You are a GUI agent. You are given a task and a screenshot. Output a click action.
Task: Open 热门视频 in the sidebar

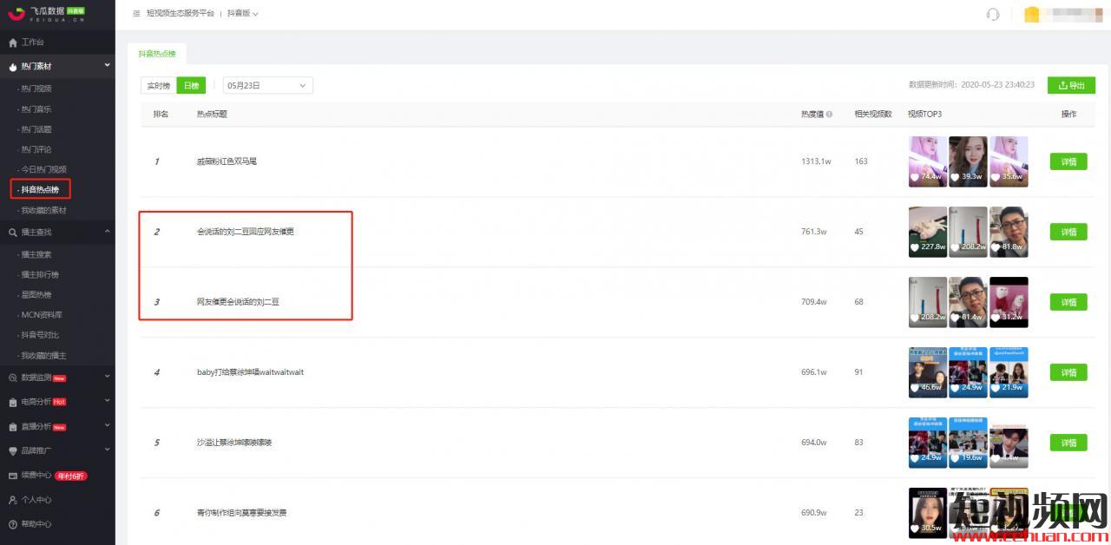coord(36,89)
